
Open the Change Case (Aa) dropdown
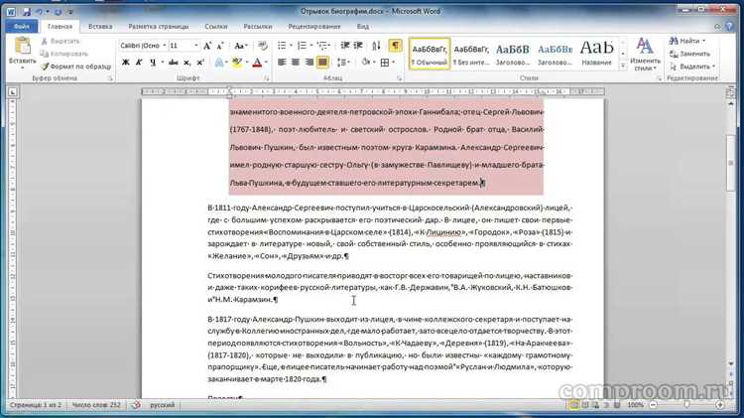(x=241, y=46)
